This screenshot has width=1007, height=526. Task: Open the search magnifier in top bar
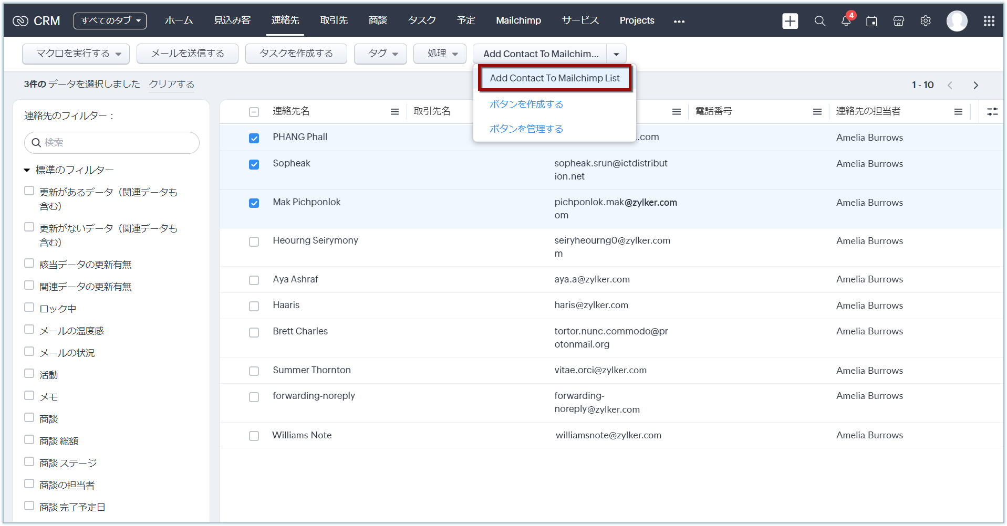point(819,21)
